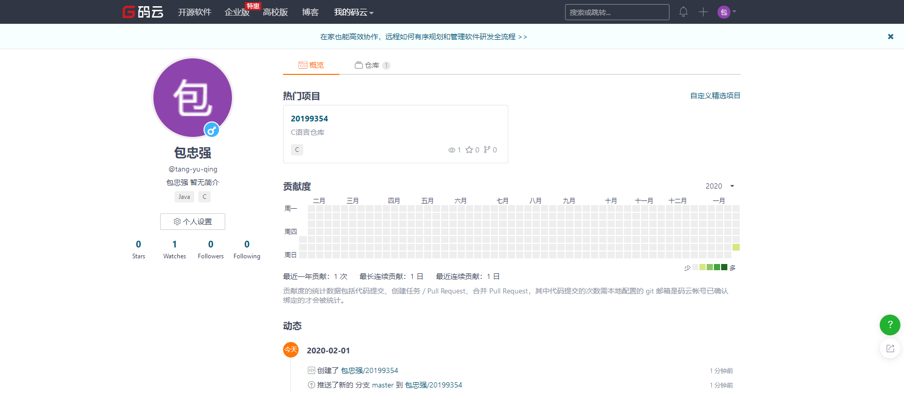This screenshot has height=404, width=904.
Task: Click the lightest legend swatch next to 少
Action: point(695,267)
